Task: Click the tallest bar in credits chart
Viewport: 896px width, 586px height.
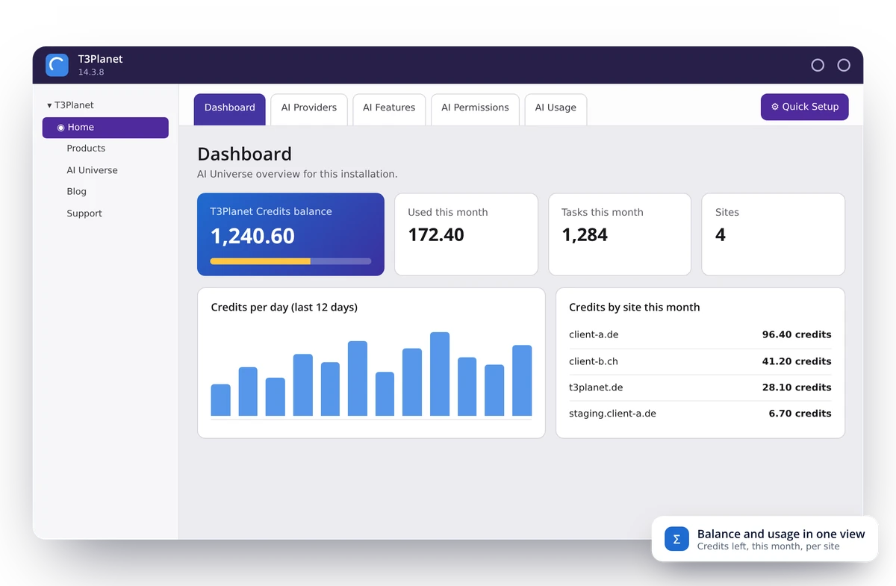Action: pos(440,374)
